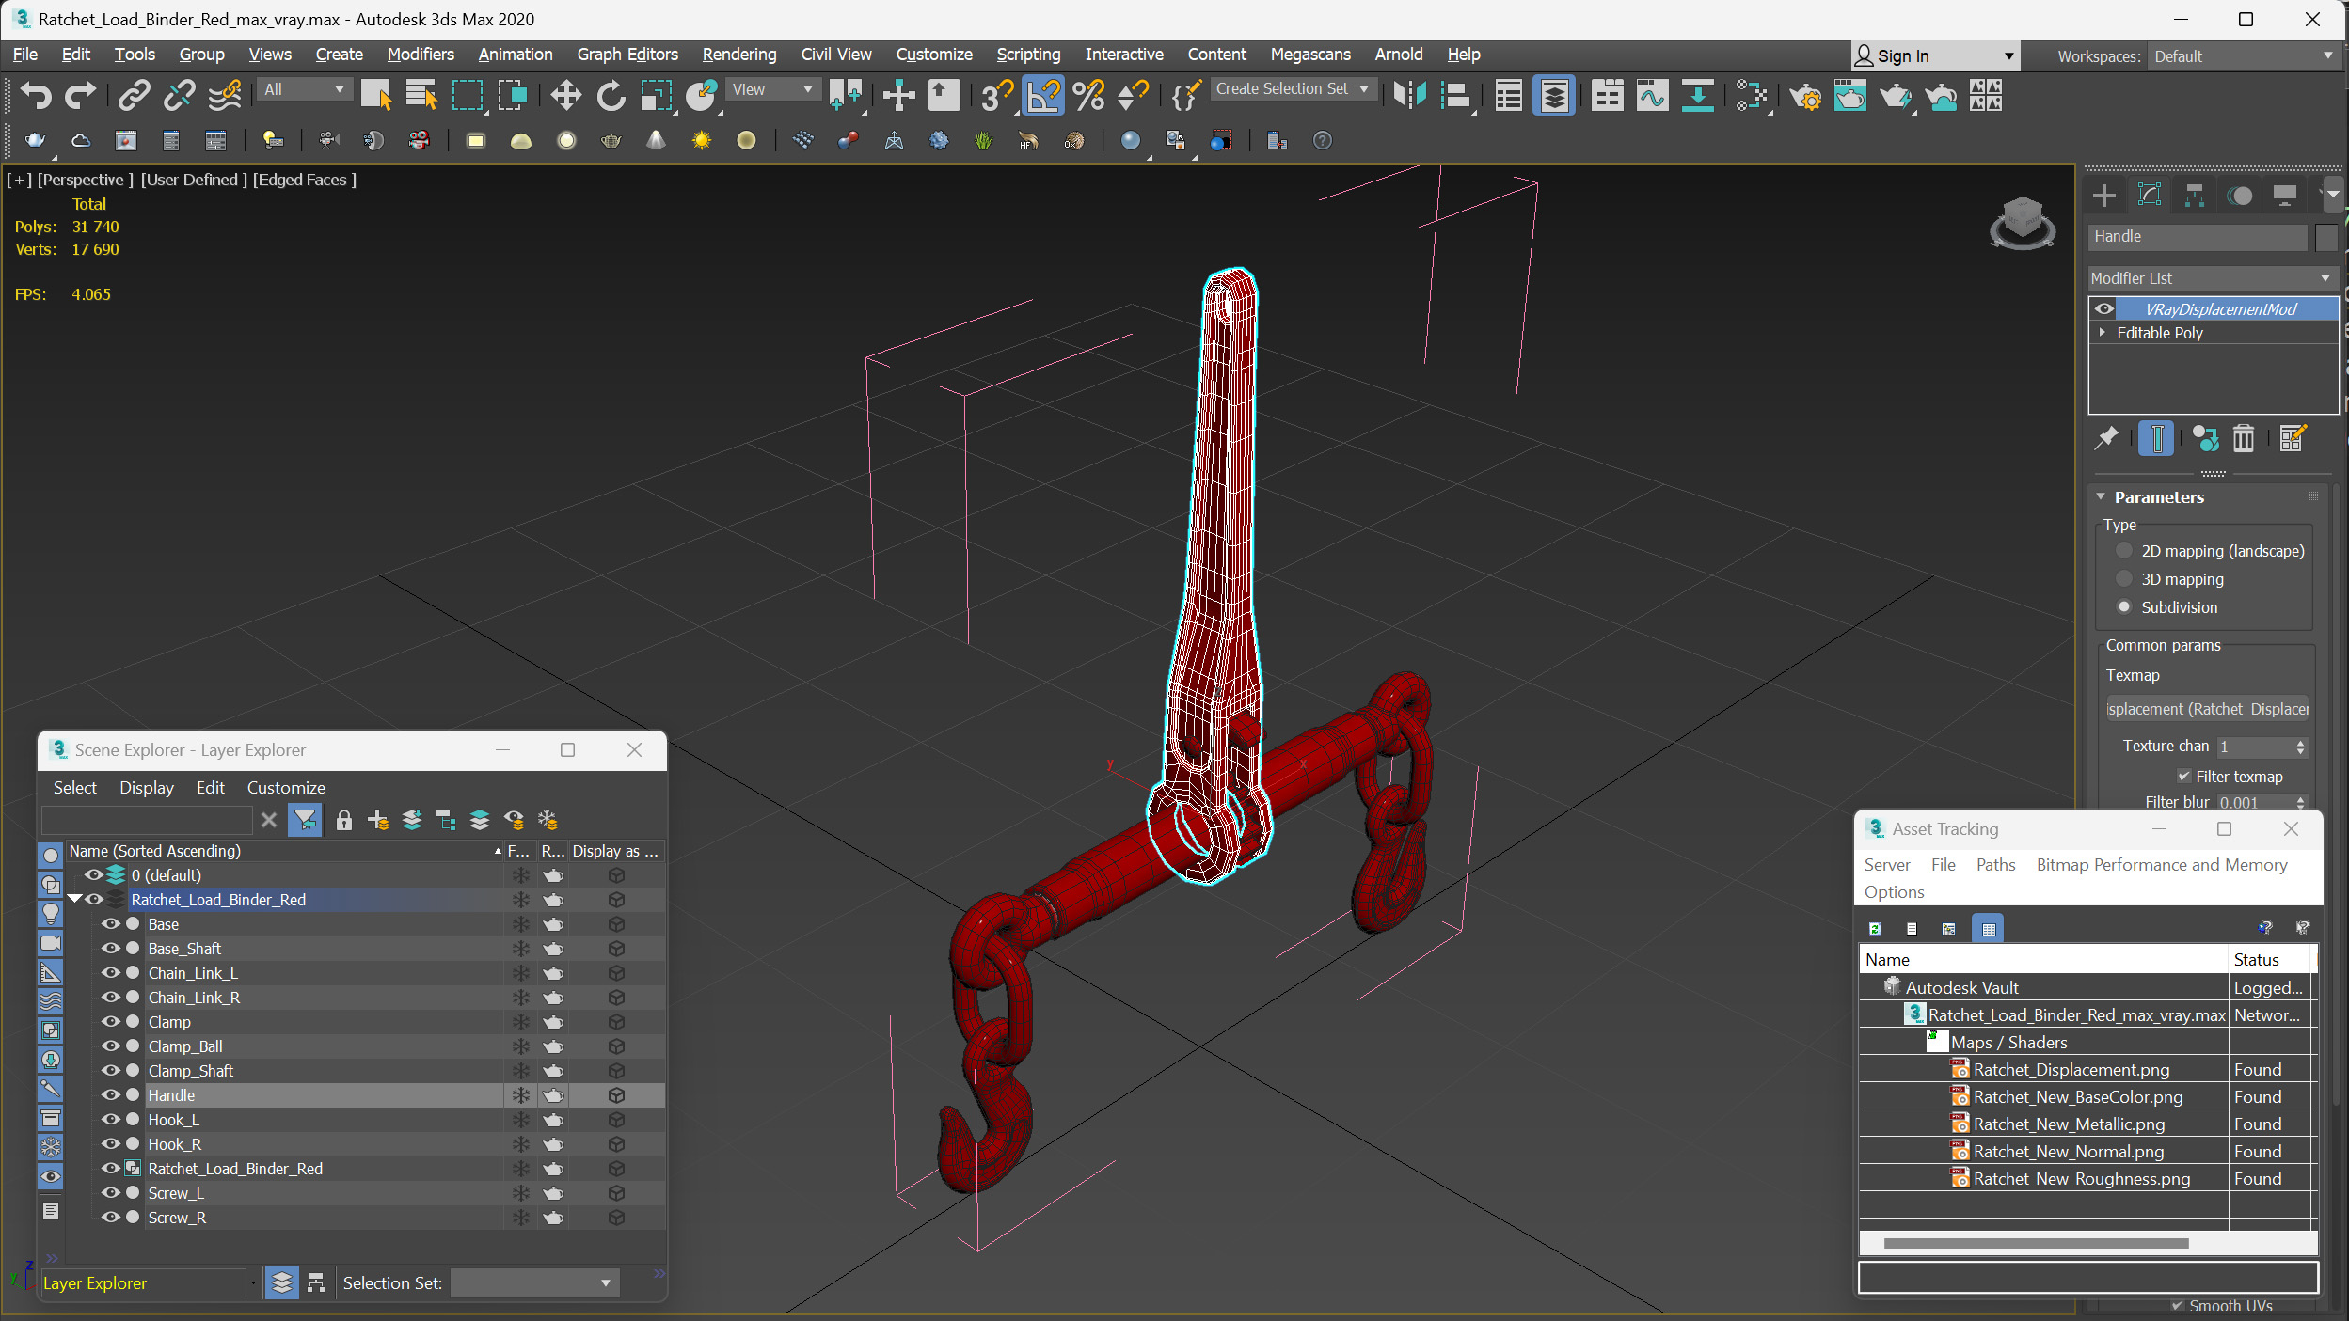Click Perspective viewport label
The height and width of the screenshot is (1321, 2349).
[x=85, y=180]
